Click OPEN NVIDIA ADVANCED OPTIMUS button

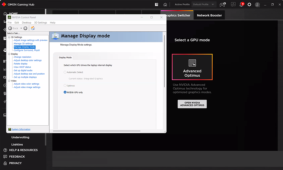coord(192,104)
